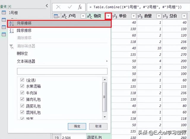The height and width of the screenshot is (139, 190).
Task: Uncheck 馄饨礼包 in the filter list
Action: click(x=22, y=112)
